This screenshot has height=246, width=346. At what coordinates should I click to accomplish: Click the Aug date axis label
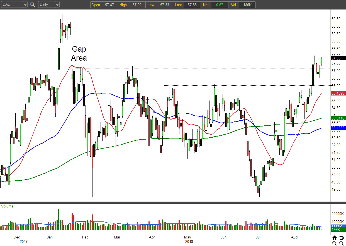point(294,237)
